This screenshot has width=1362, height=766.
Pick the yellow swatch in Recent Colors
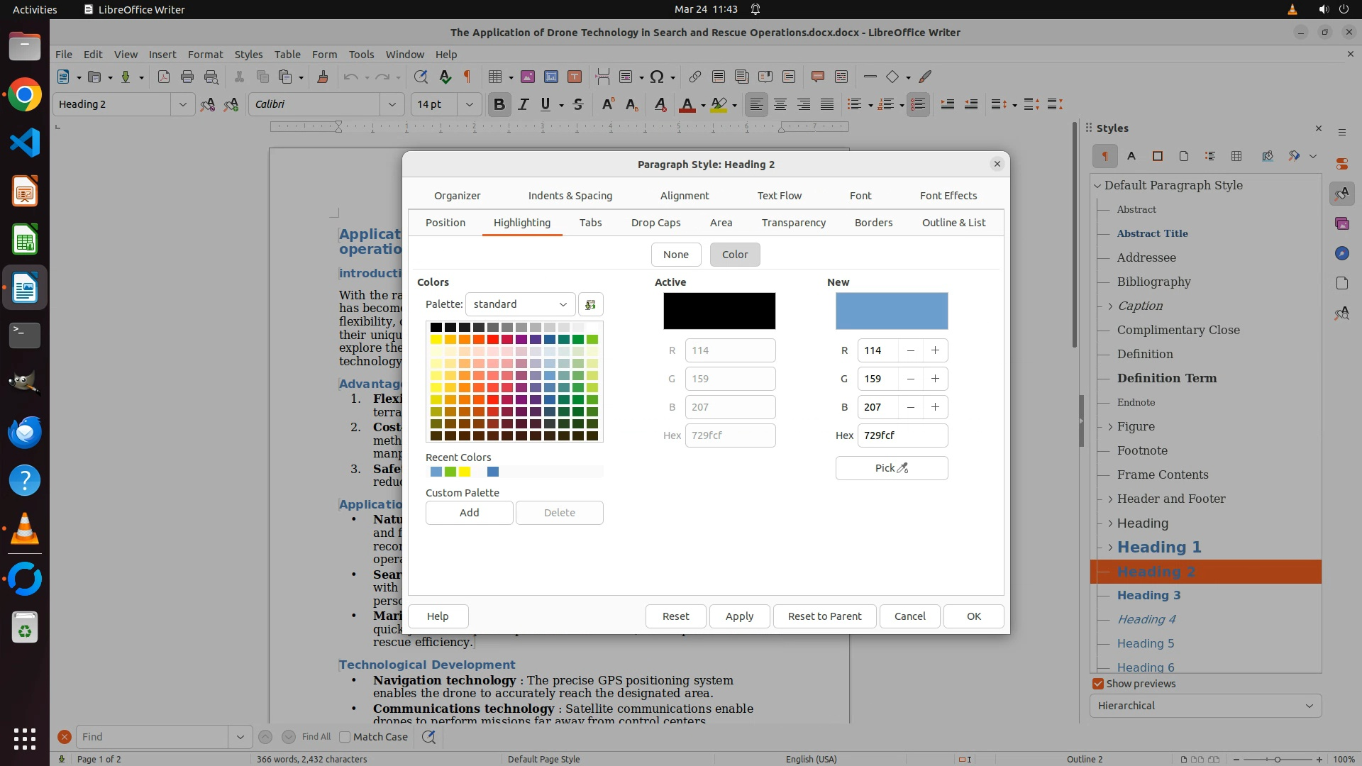pyautogui.click(x=465, y=472)
